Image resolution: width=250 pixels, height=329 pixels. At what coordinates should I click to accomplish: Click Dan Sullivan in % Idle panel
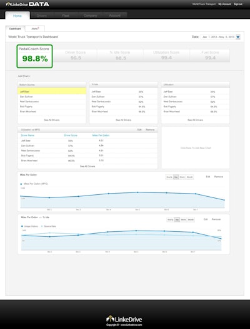pyautogui.click(x=98, y=97)
